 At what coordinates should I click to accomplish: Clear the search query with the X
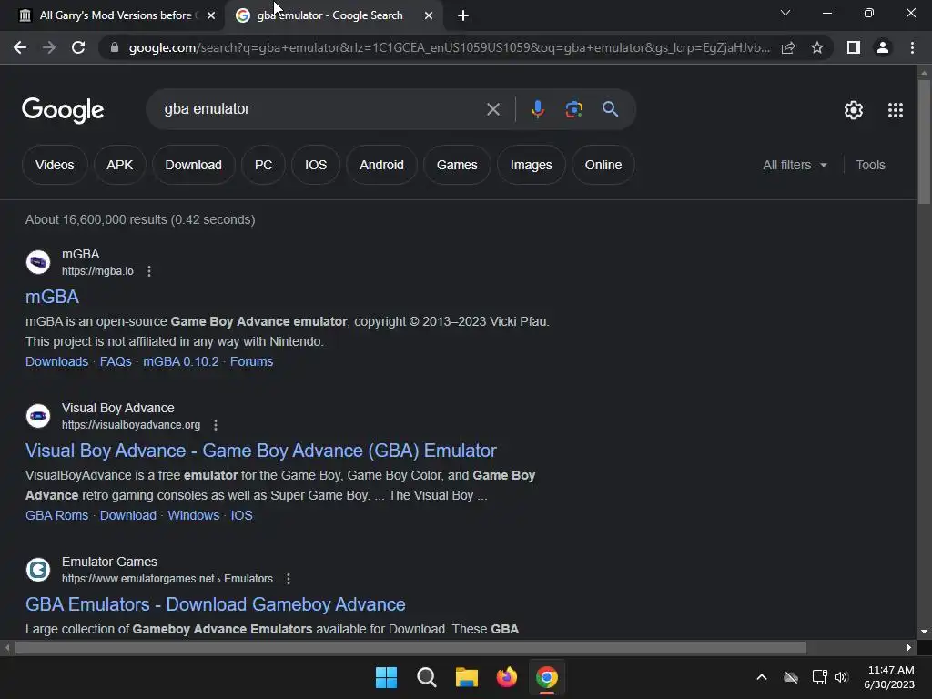492,109
